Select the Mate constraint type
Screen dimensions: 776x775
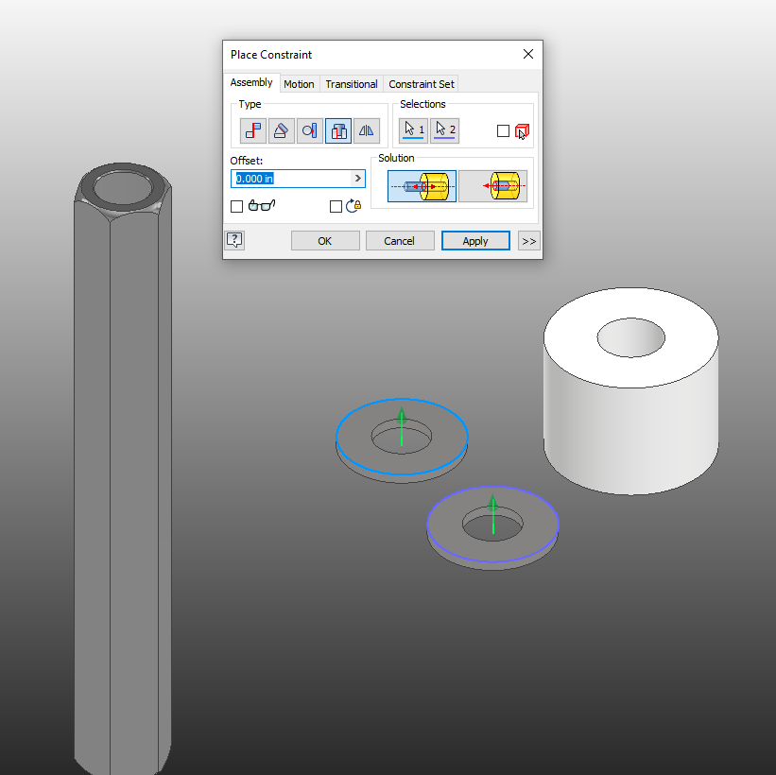coord(253,130)
